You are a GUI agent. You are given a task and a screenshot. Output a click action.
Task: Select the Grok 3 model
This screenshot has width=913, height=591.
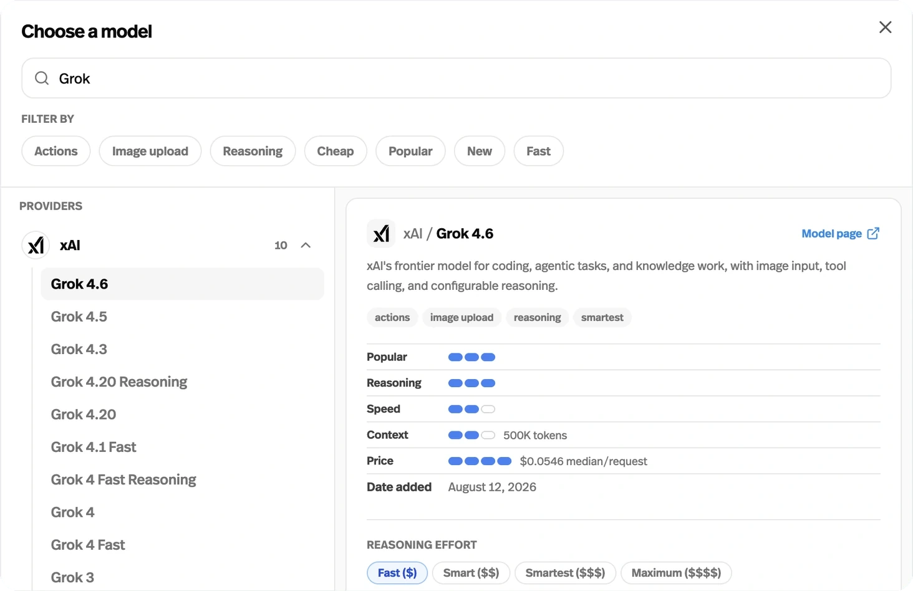click(183, 577)
